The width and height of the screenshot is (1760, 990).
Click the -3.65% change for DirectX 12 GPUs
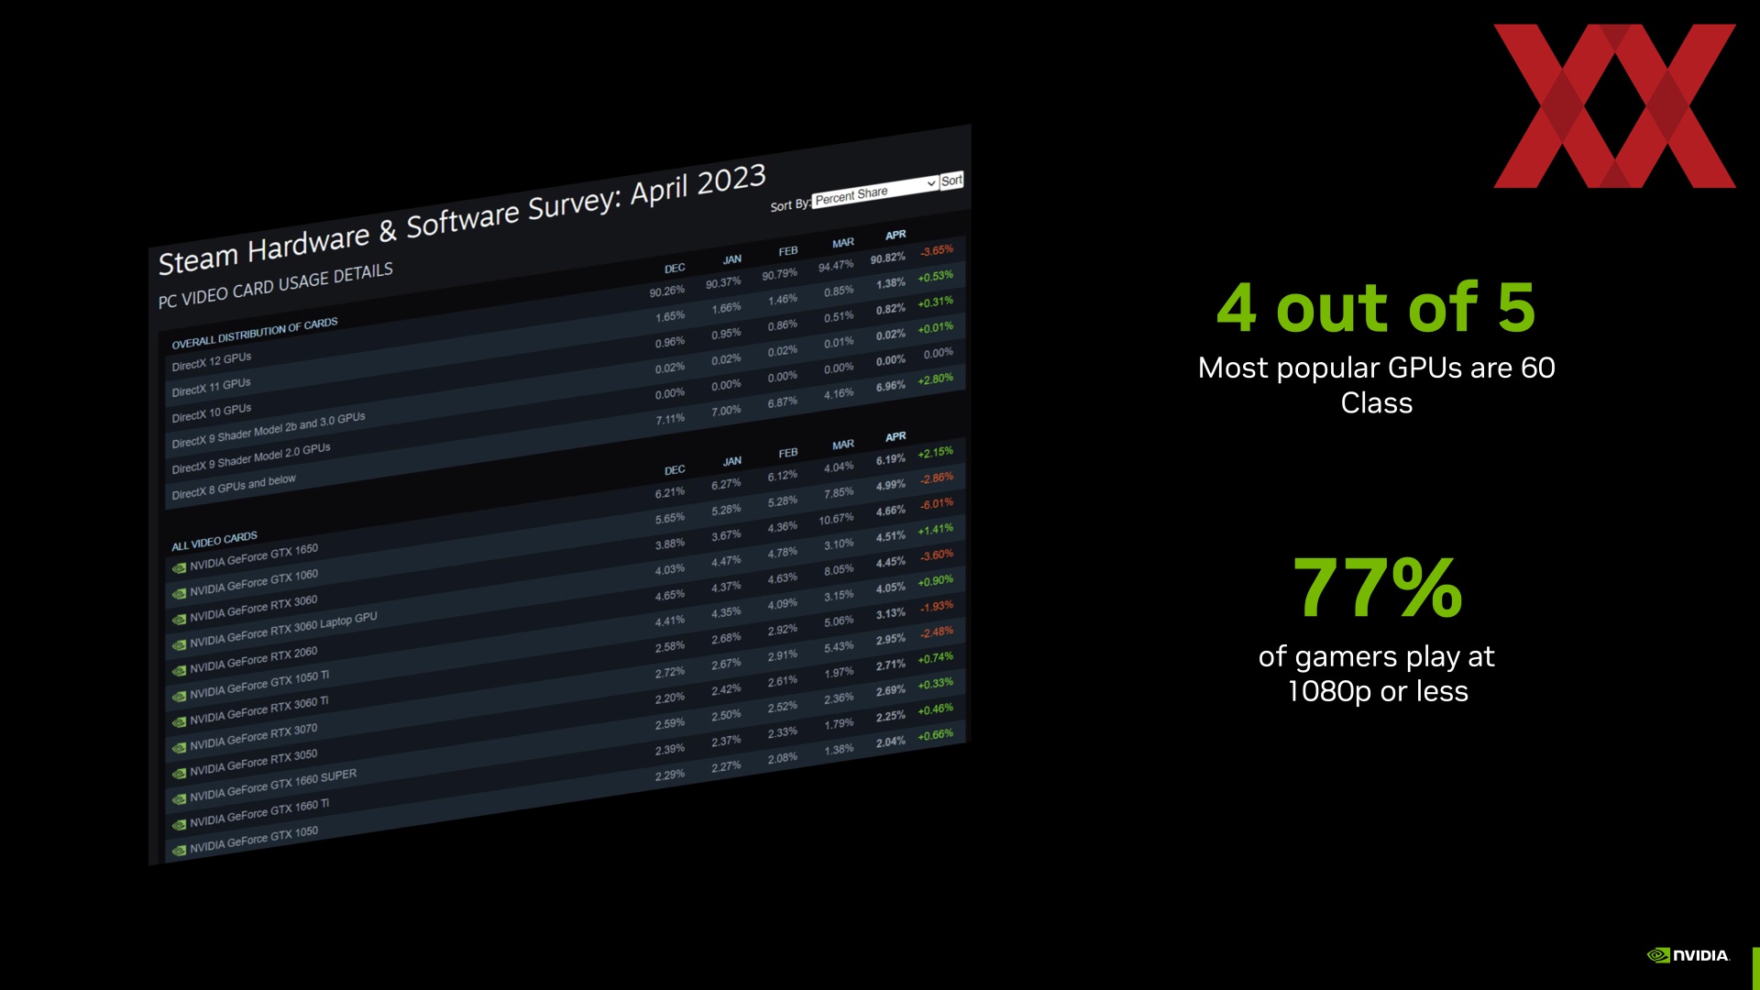[937, 250]
